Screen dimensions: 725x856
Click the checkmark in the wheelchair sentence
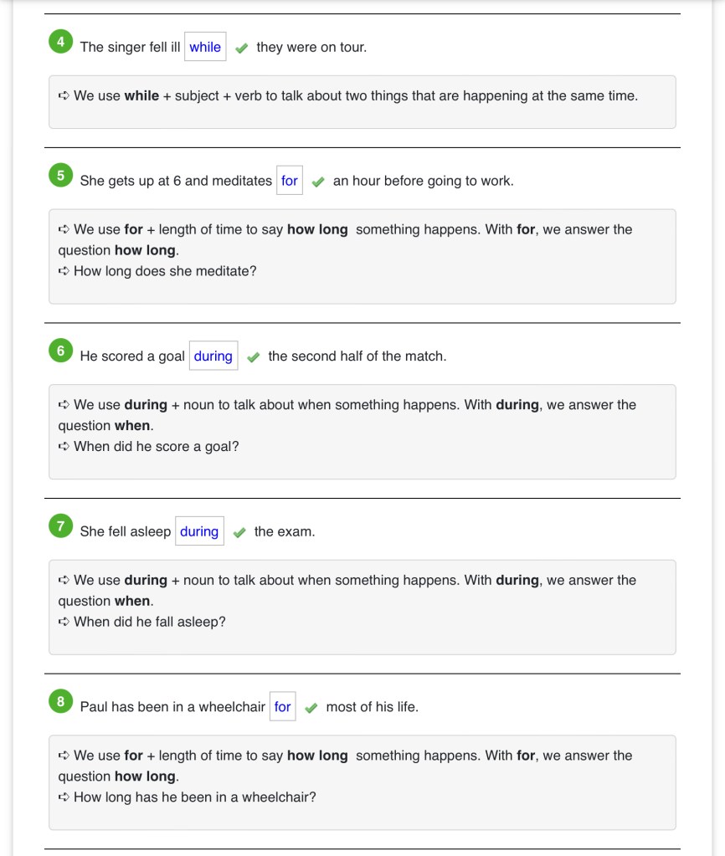click(311, 709)
